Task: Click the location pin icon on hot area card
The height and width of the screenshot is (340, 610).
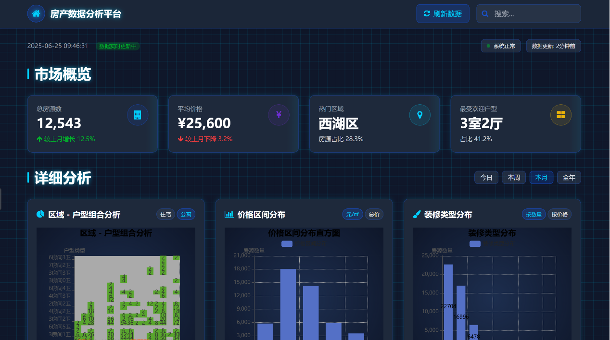Action: [x=419, y=115]
